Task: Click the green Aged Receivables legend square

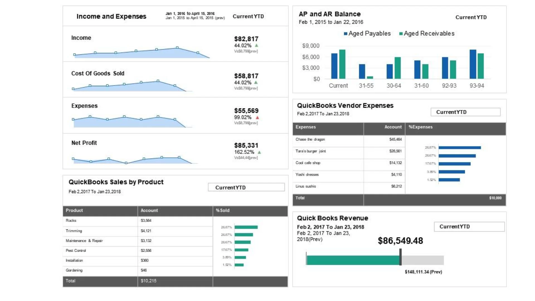Action: [401, 34]
